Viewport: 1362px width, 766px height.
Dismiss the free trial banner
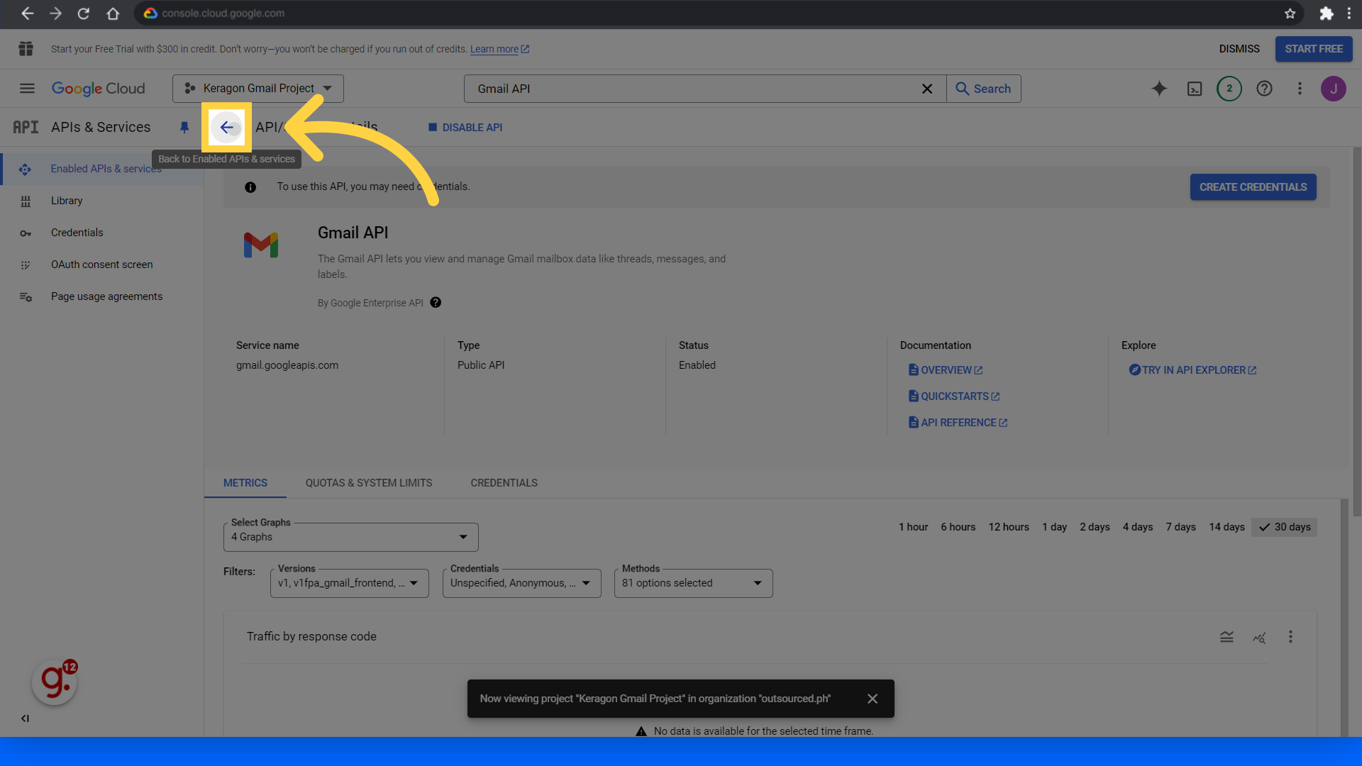click(1239, 49)
